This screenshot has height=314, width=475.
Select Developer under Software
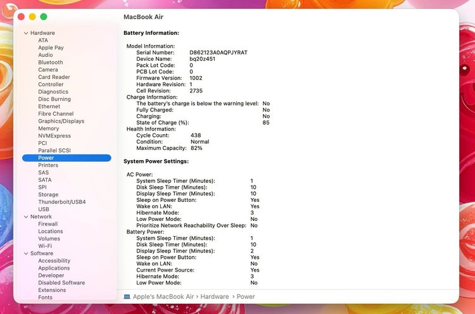point(51,275)
